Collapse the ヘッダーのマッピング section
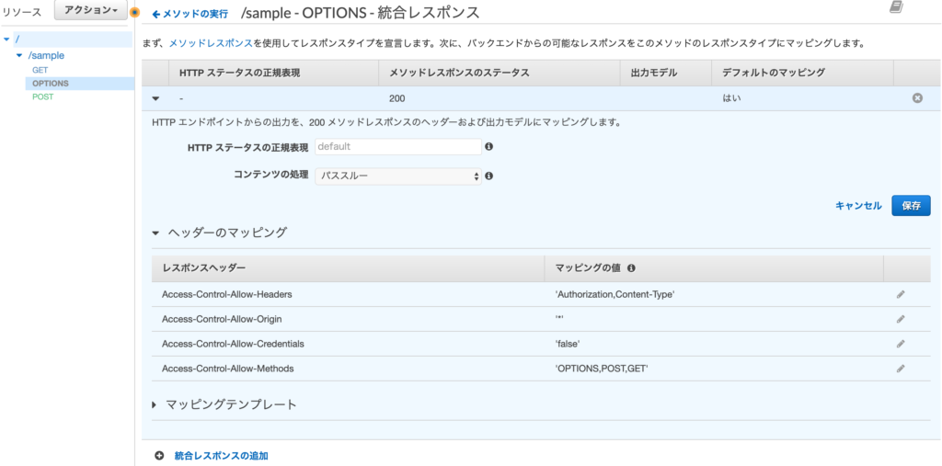Viewport: 942px width, 466px height. coord(156,233)
